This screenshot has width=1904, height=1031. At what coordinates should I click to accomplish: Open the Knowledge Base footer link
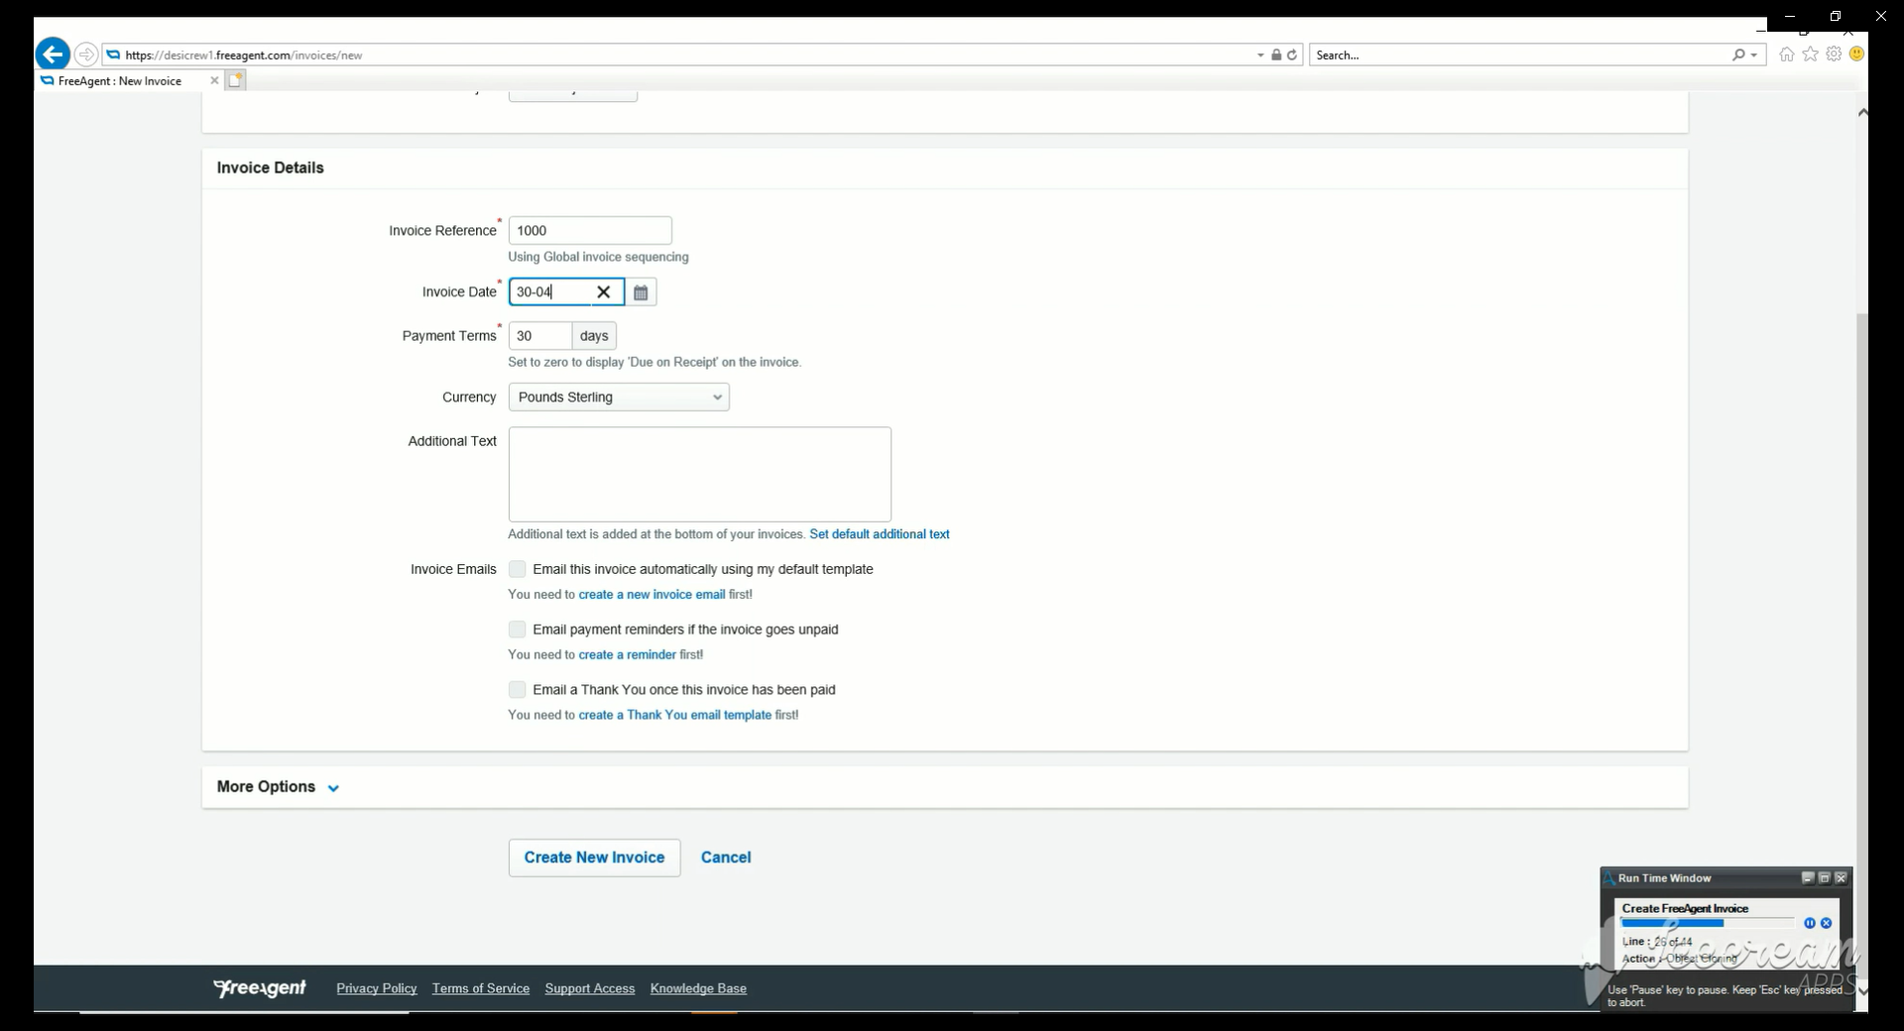click(x=698, y=988)
